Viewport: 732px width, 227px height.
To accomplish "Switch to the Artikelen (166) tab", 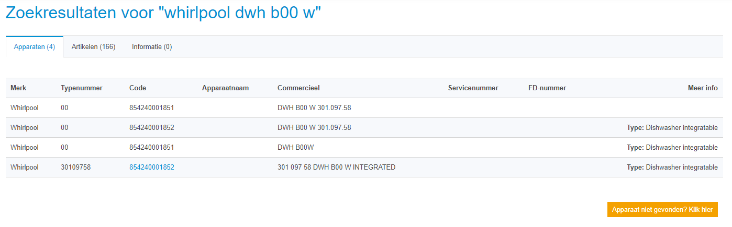I will click(x=93, y=47).
